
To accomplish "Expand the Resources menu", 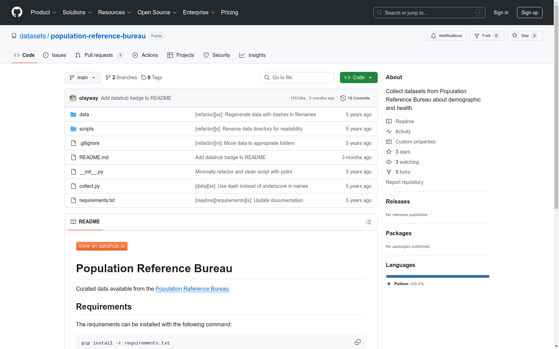I will 115,12.
